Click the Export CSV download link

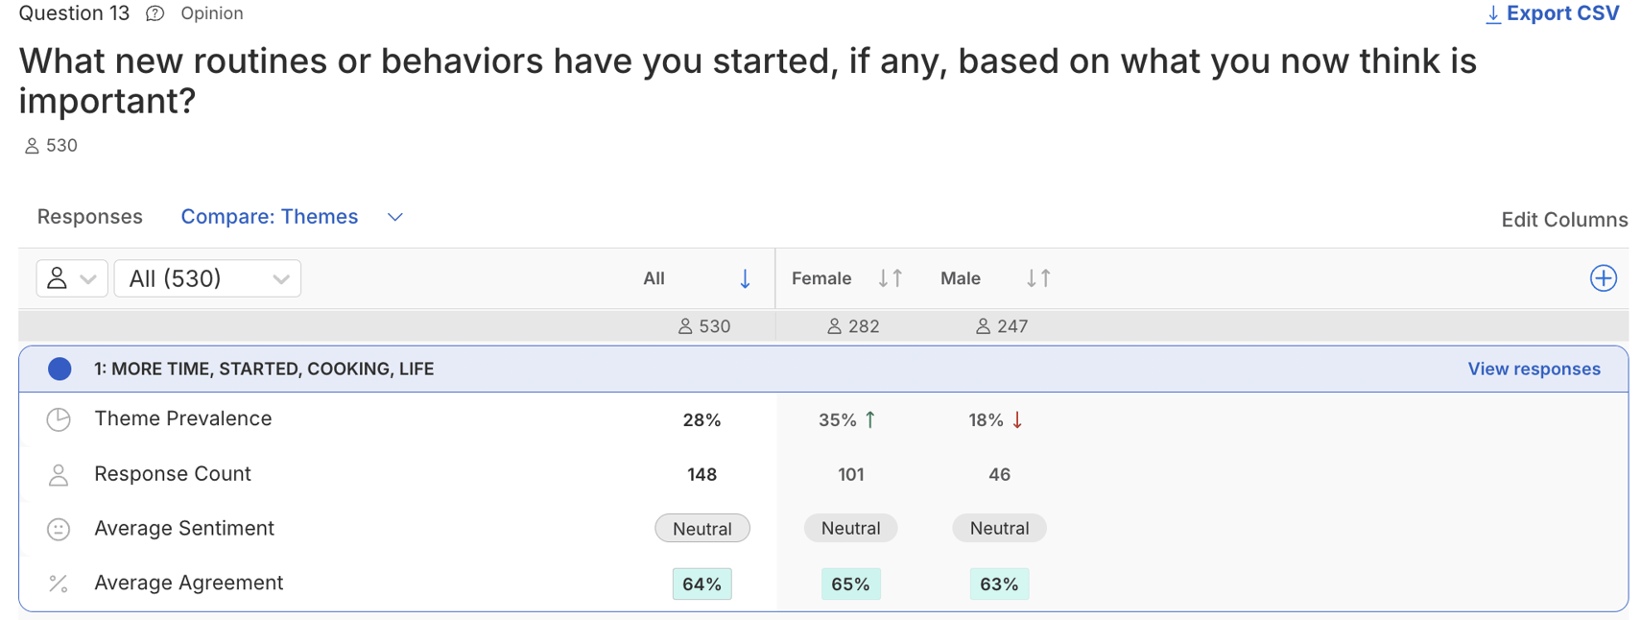pyautogui.click(x=1552, y=13)
